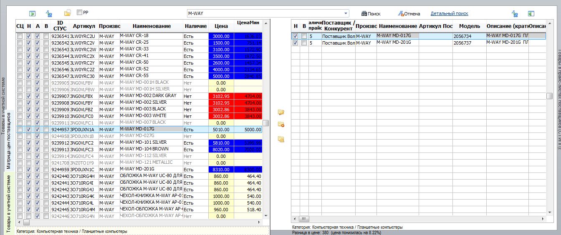561x235 pixels.
Task: Select the M-WAY MD-002 DARK GRAY name cell
Action: [151, 96]
